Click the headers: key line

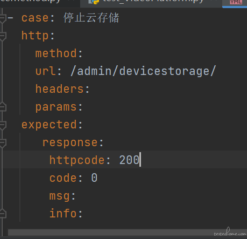[62, 89]
